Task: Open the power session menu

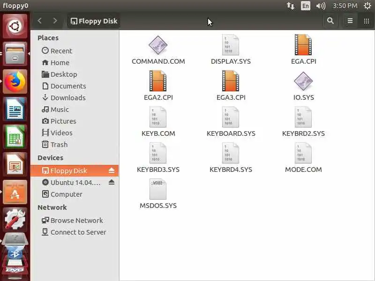Action: 367,6
